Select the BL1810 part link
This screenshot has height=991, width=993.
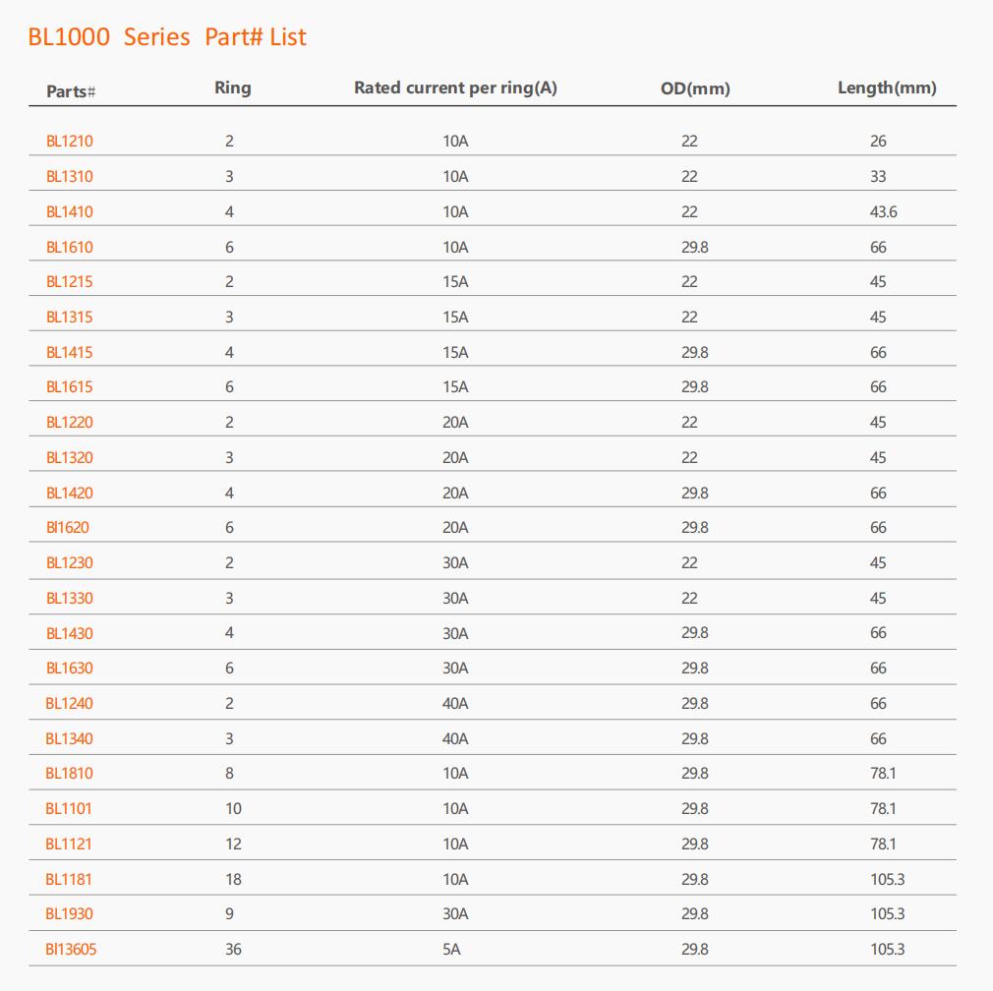pyautogui.click(x=69, y=773)
